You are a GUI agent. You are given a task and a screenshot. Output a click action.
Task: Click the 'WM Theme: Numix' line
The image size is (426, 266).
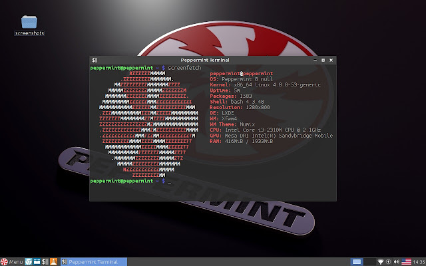pyautogui.click(x=232, y=124)
